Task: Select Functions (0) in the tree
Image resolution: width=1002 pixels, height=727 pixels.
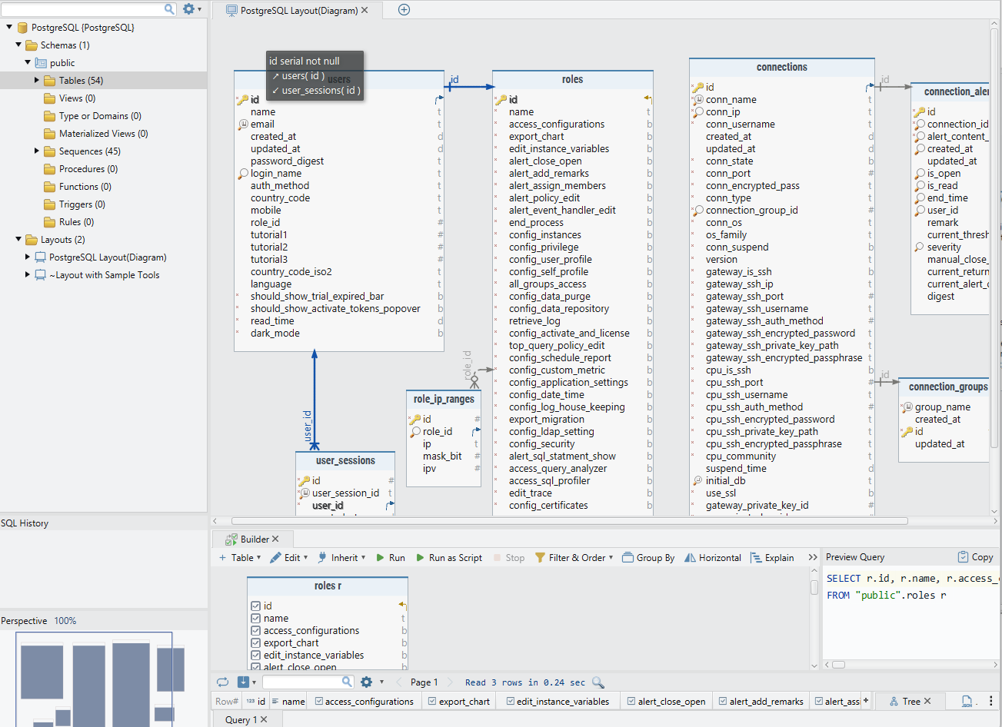Action: pos(85,187)
